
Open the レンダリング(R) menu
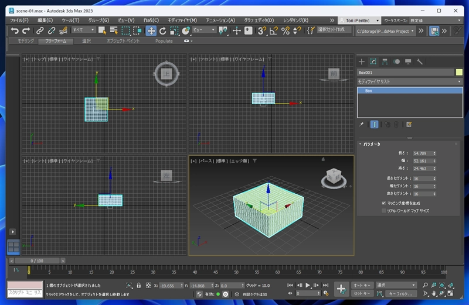(x=295, y=20)
